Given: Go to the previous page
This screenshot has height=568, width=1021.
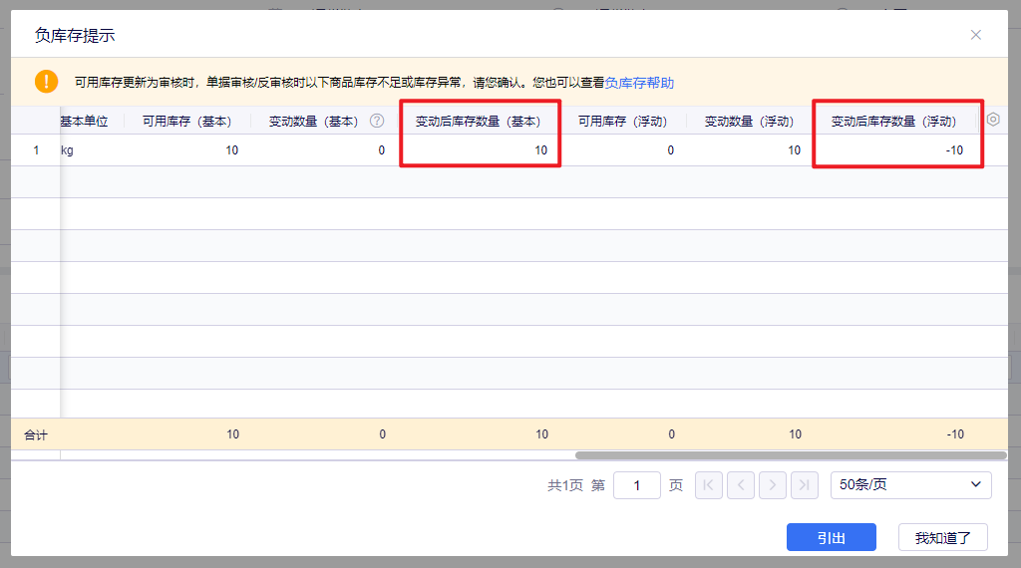Looking at the screenshot, I should (741, 485).
